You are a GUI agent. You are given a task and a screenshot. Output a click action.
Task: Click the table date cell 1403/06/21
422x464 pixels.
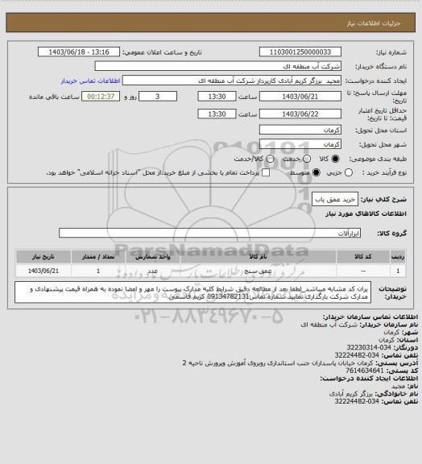click(43, 271)
